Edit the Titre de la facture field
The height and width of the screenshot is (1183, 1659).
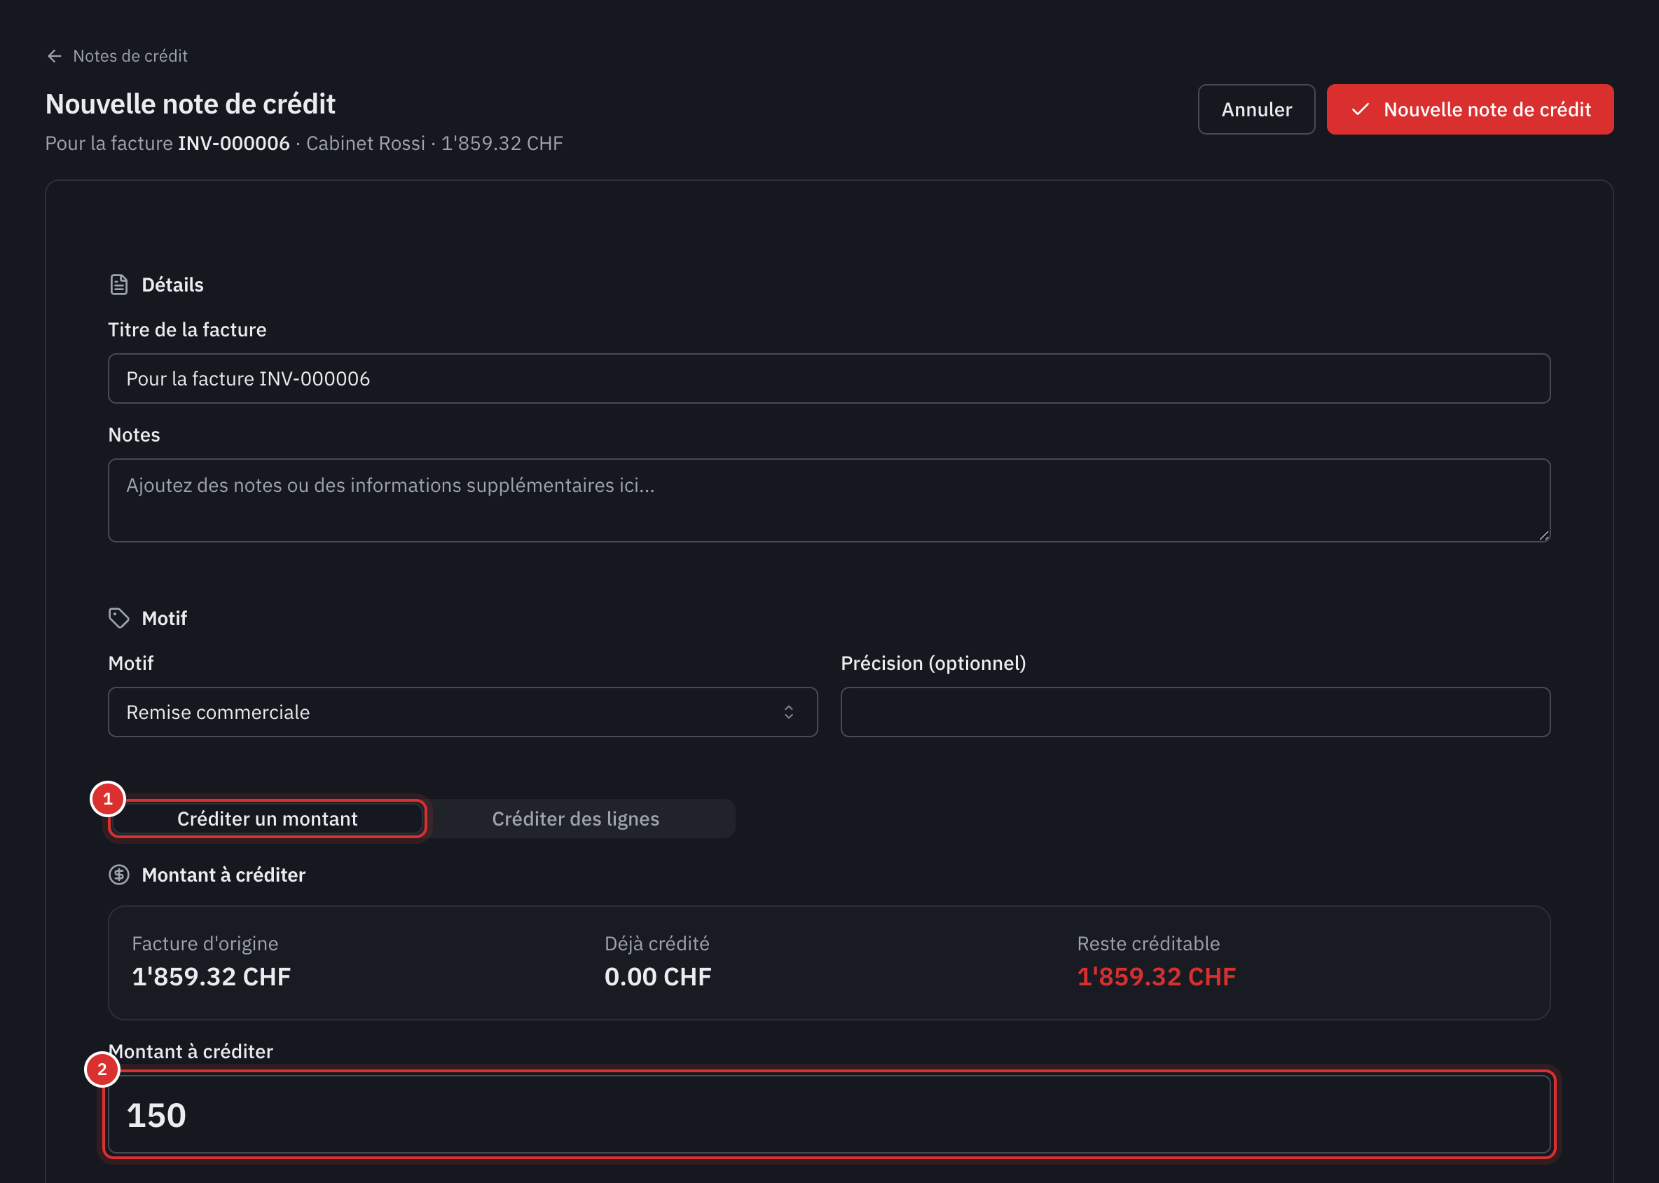pyautogui.click(x=829, y=378)
